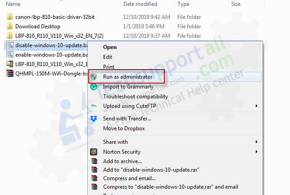Image resolution: width=290 pixels, height=195 pixels.
Task: Sort files by the Date modified column header
Action: click(x=140, y=4)
